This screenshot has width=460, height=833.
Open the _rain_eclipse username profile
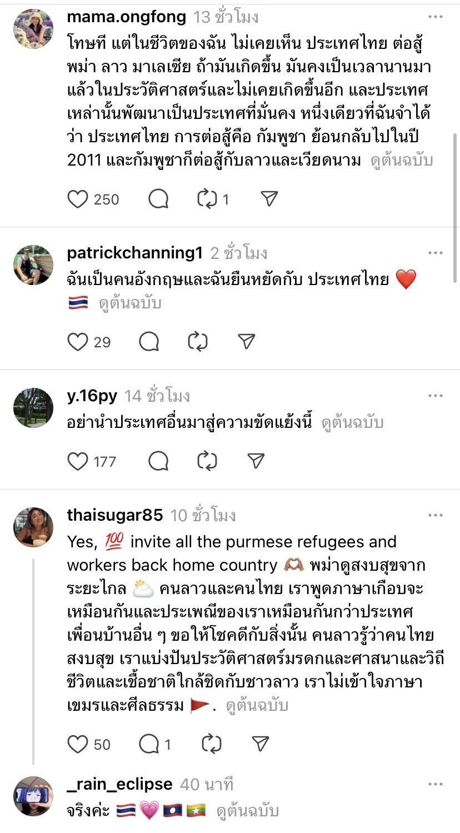coord(119,784)
